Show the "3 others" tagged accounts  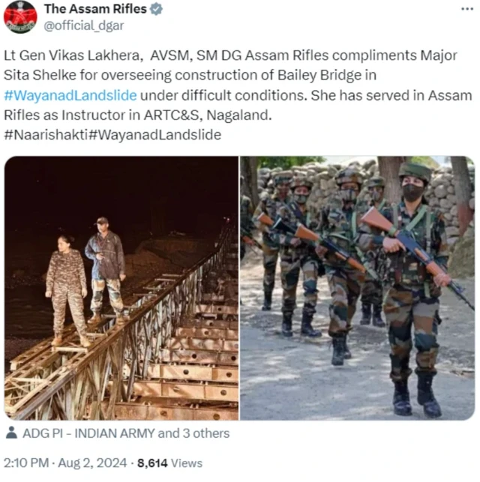[x=206, y=433]
